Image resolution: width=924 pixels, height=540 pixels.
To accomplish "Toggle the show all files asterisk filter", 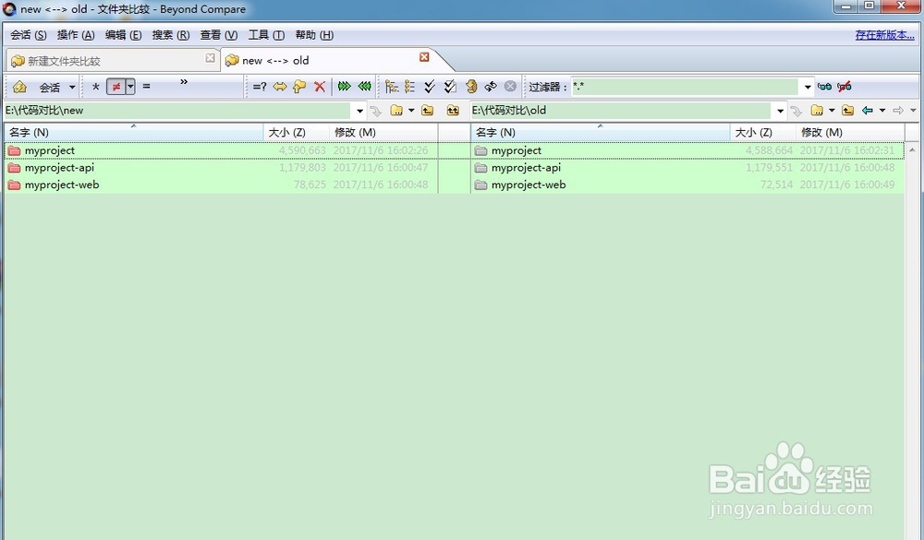I will [x=94, y=87].
